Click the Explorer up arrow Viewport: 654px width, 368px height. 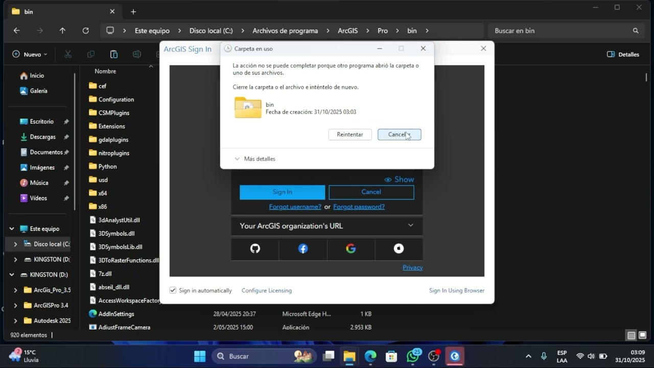62,31
